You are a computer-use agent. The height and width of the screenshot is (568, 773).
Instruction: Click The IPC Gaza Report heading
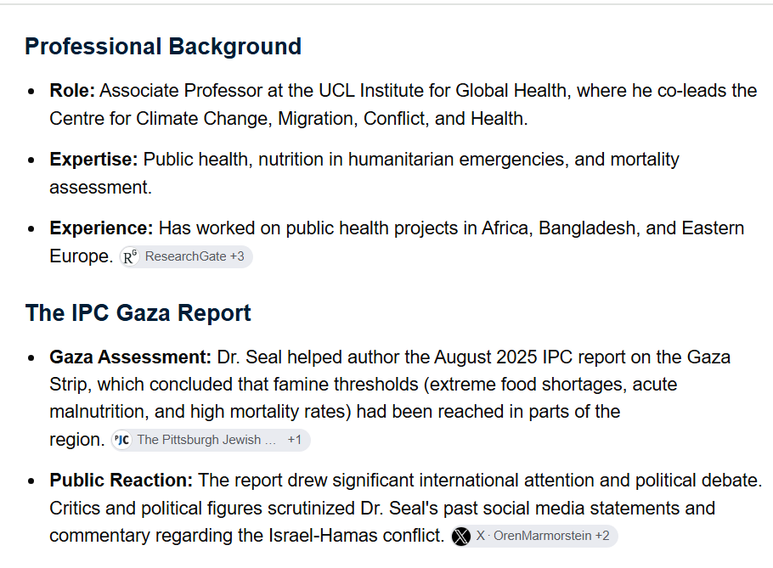[138, 312]
